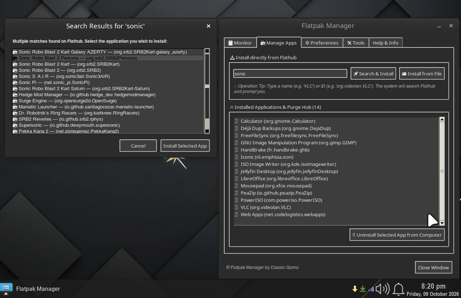Click the icon beside Calculator in installed list
This screenshot has width=461, height=298.
pyautogui.click(x=236, y=121)
